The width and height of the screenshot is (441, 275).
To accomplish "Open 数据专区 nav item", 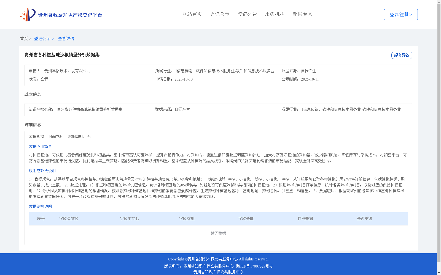I will [302, 14].
